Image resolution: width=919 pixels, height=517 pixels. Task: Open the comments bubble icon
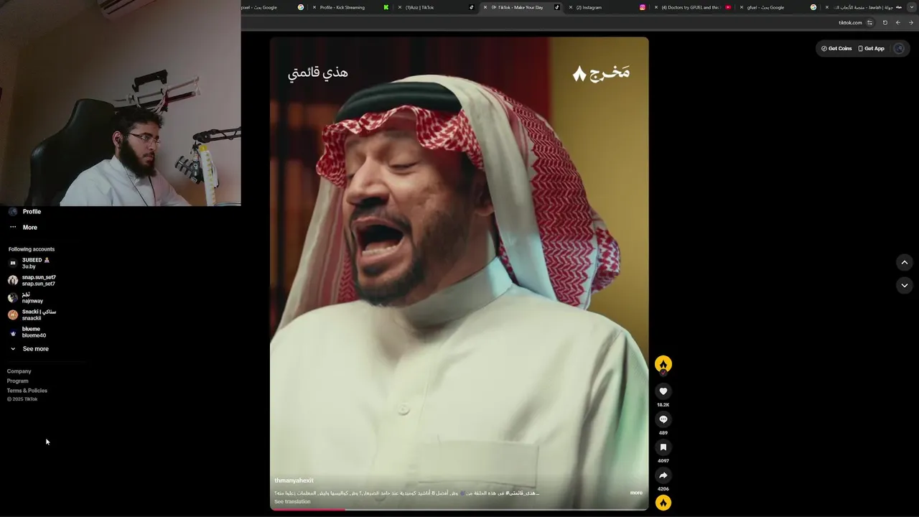click(x=663, y=419)
